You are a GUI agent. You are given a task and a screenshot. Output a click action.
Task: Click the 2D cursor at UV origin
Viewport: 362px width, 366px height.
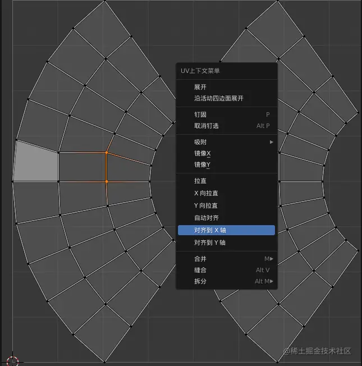pyautogui.click(x=12, y=362)
